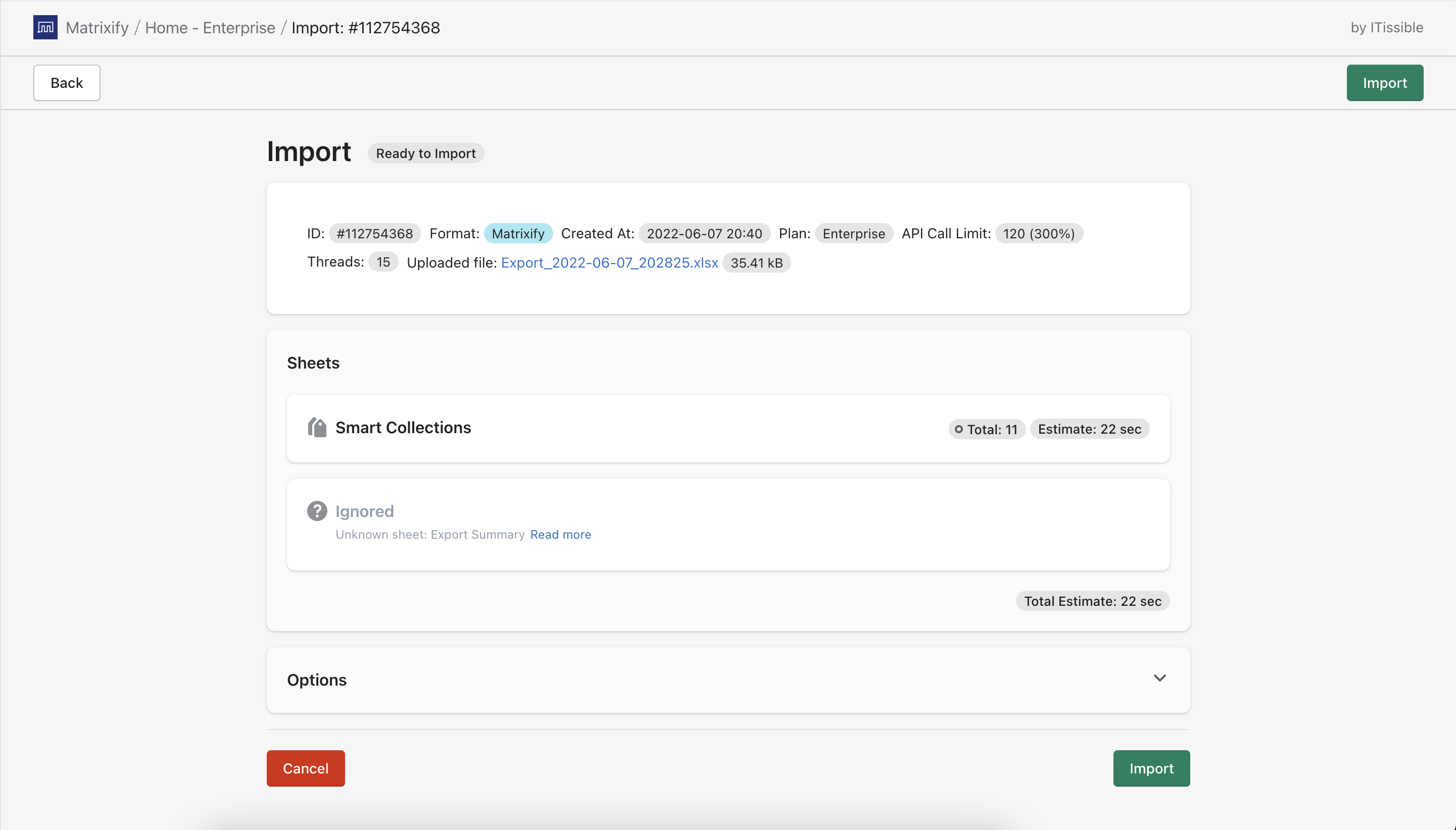This screenshot has height=830, width=1456.
Task: Download Export_2022-06-07_202825.xlsx file link
Action: click(609, 263)
